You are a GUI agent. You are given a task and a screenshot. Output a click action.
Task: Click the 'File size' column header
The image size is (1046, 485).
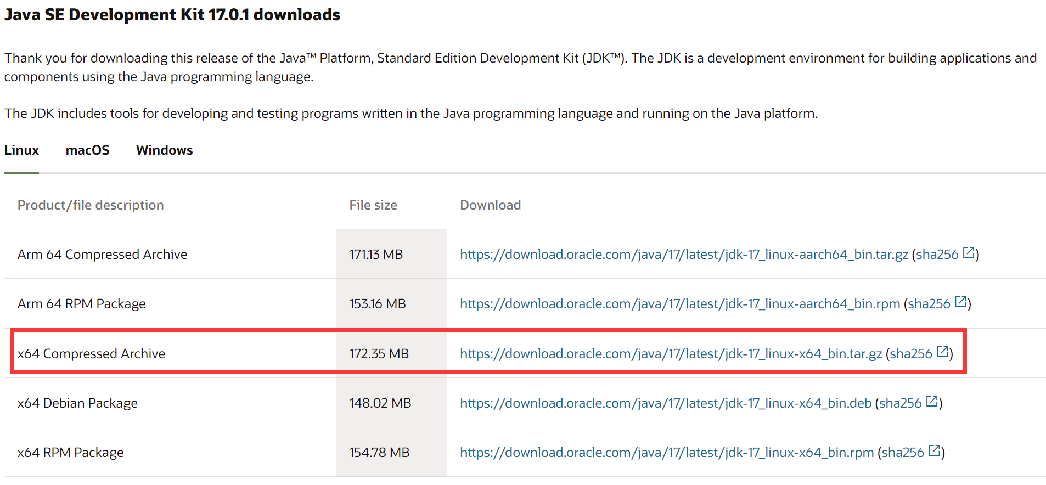373,205
